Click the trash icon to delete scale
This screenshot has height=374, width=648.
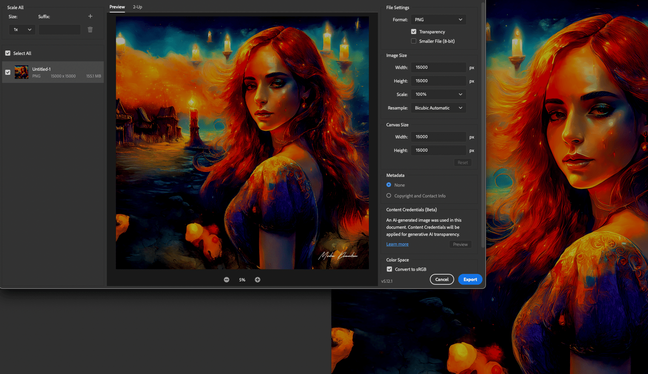[90, 30]
